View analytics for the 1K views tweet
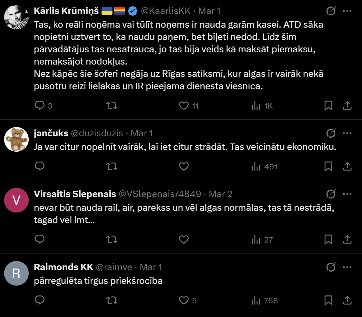 [262, 106]
